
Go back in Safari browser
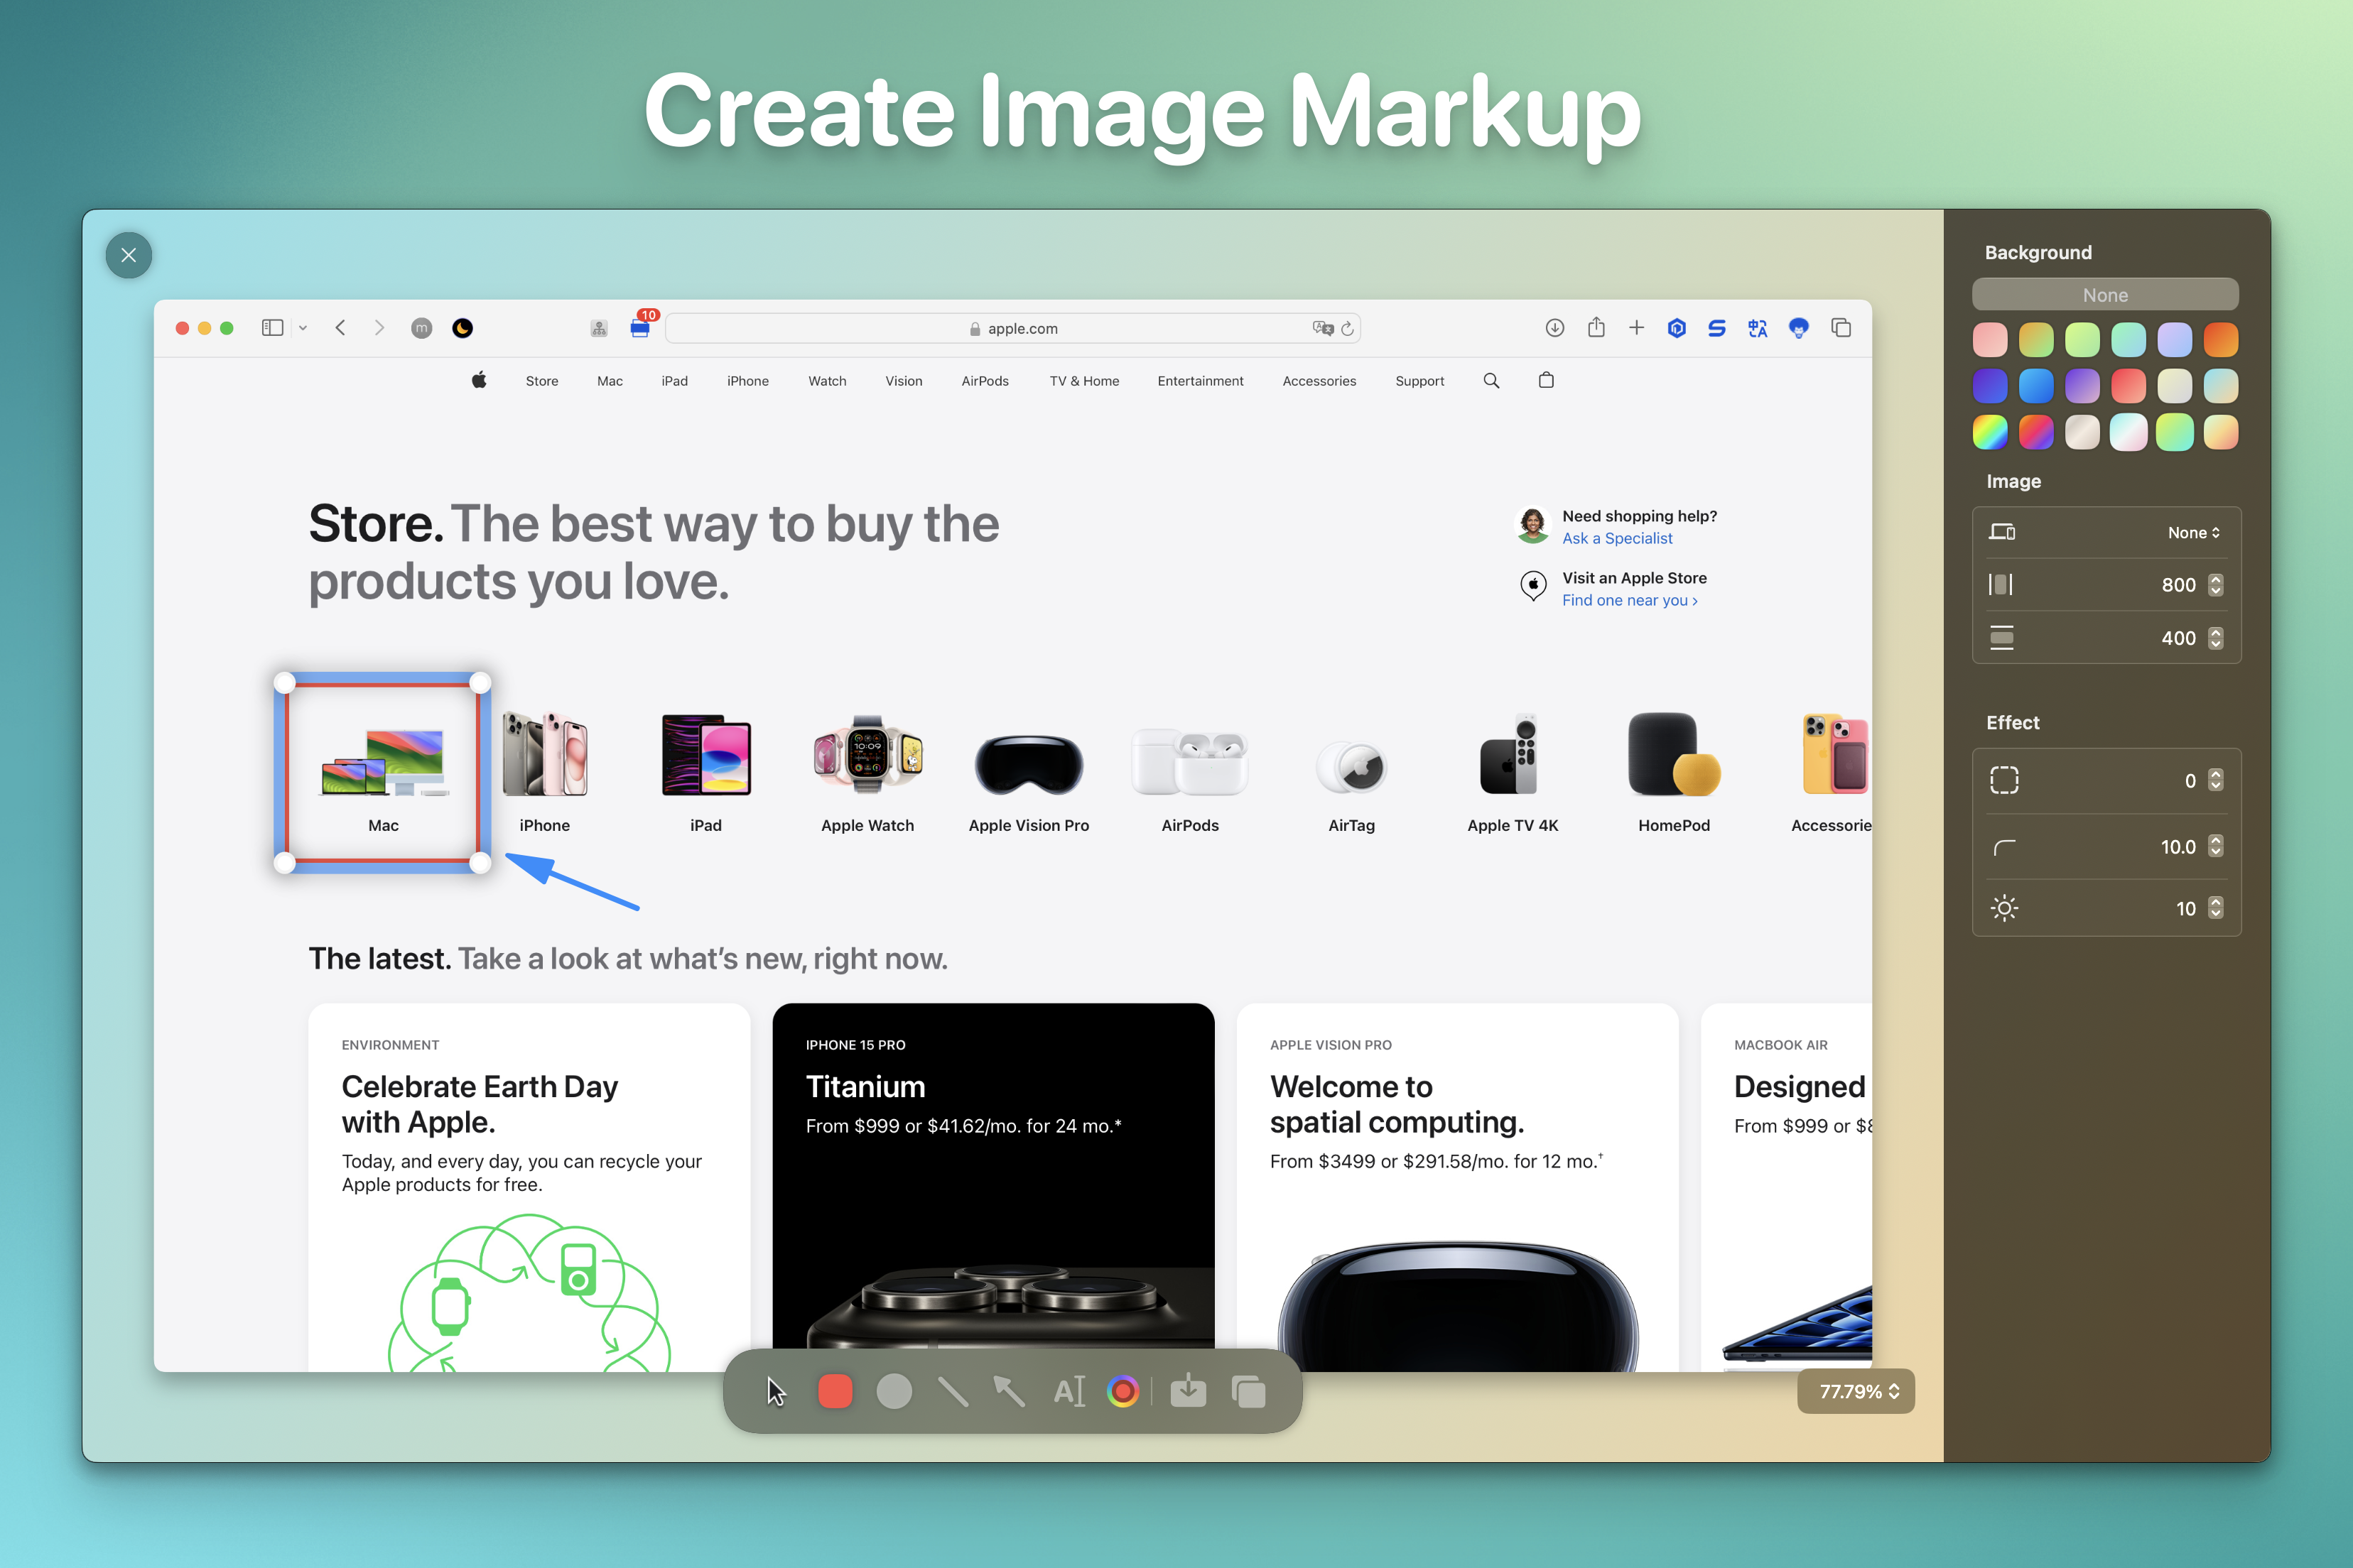pyautogui.click(x=341, y=328)
